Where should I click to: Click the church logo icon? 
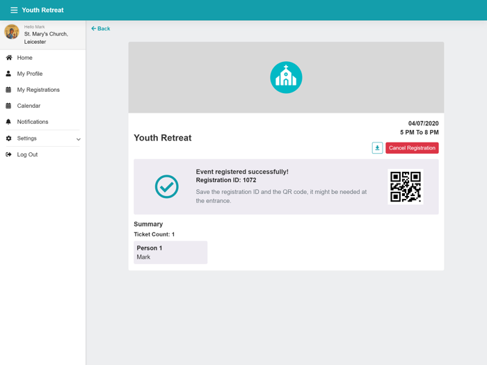(286, 77)
